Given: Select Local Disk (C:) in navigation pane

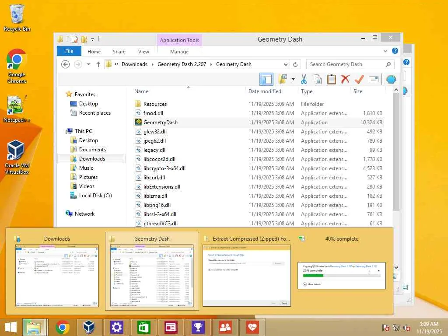Looking at the screenshot, I should pyautogui.click(x=95, y=196).
